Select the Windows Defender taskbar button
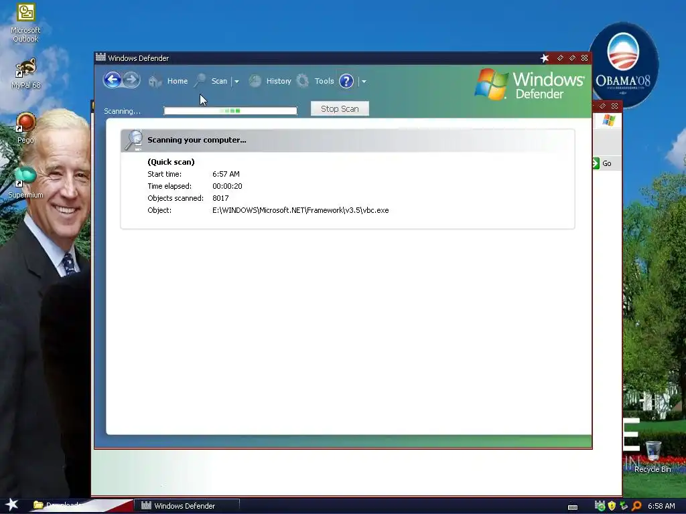 [x=187, y=506]
